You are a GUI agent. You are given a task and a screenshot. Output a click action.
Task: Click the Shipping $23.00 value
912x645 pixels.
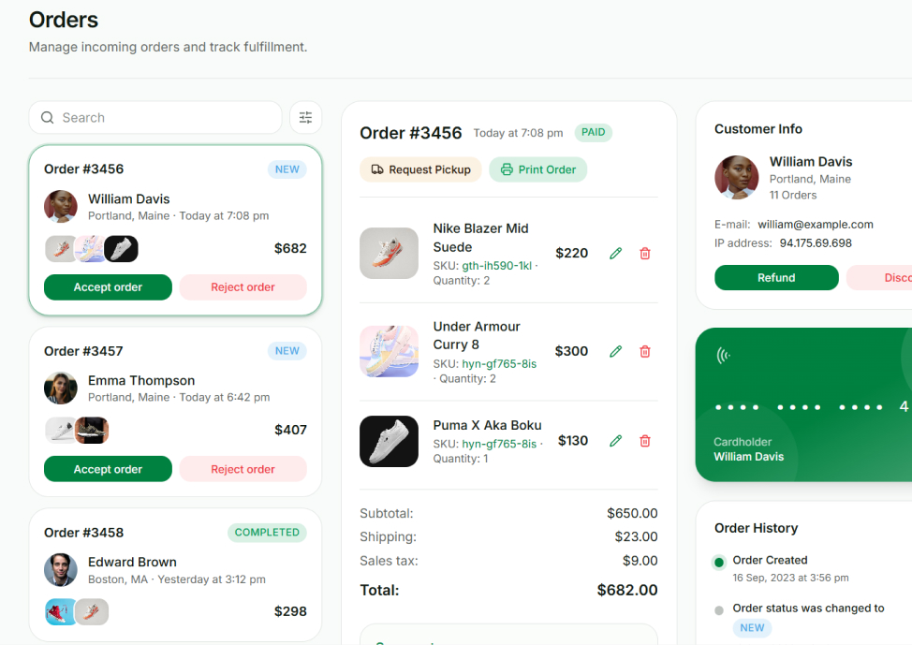637,536
